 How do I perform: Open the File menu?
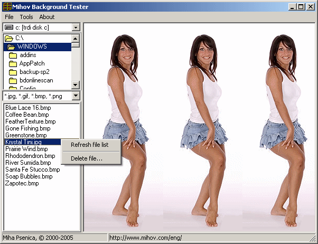coord(9,17)
